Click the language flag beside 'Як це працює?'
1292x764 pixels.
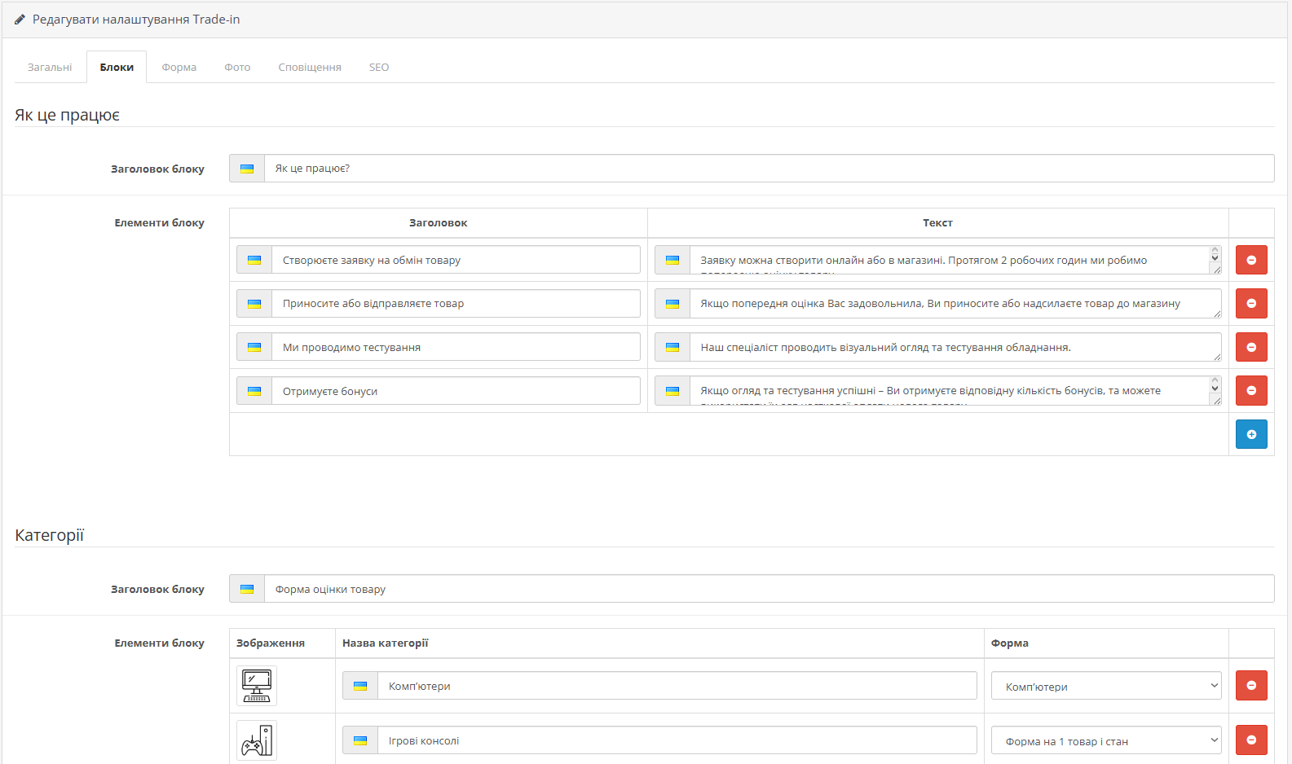(x=247, y=169)
